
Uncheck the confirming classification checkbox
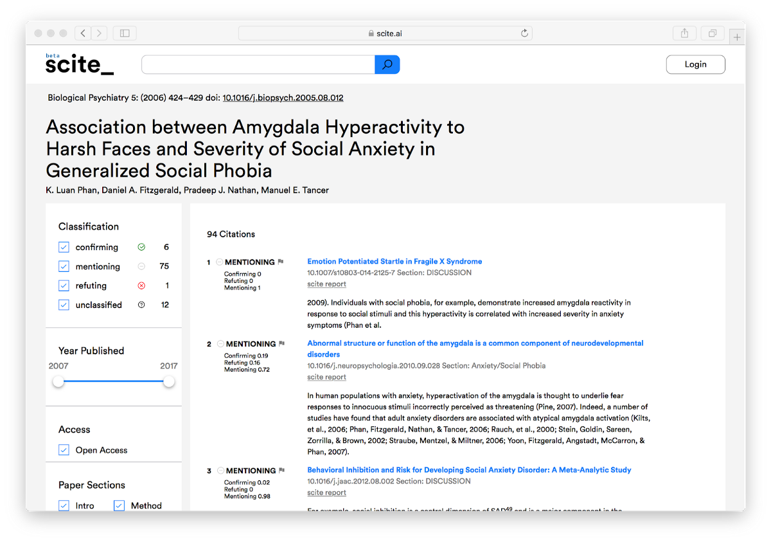click(x=64, y=247)
